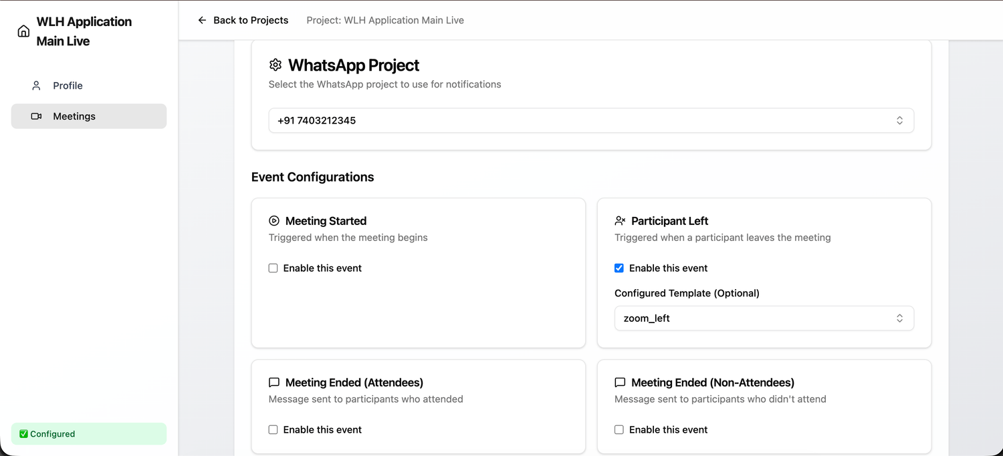Enable the Meeting Started event checkbox
This screenshot has height=456, width=1003.
pyautogui.click(x=273, y=268)
